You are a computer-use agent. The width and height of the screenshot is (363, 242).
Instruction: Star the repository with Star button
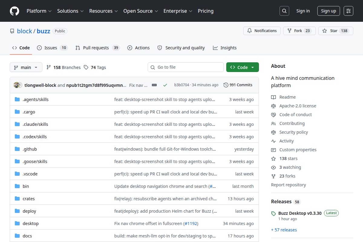336,31
